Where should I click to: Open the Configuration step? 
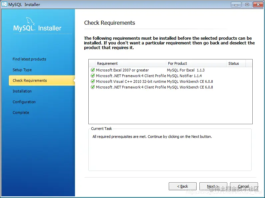[x=24, y=102]
